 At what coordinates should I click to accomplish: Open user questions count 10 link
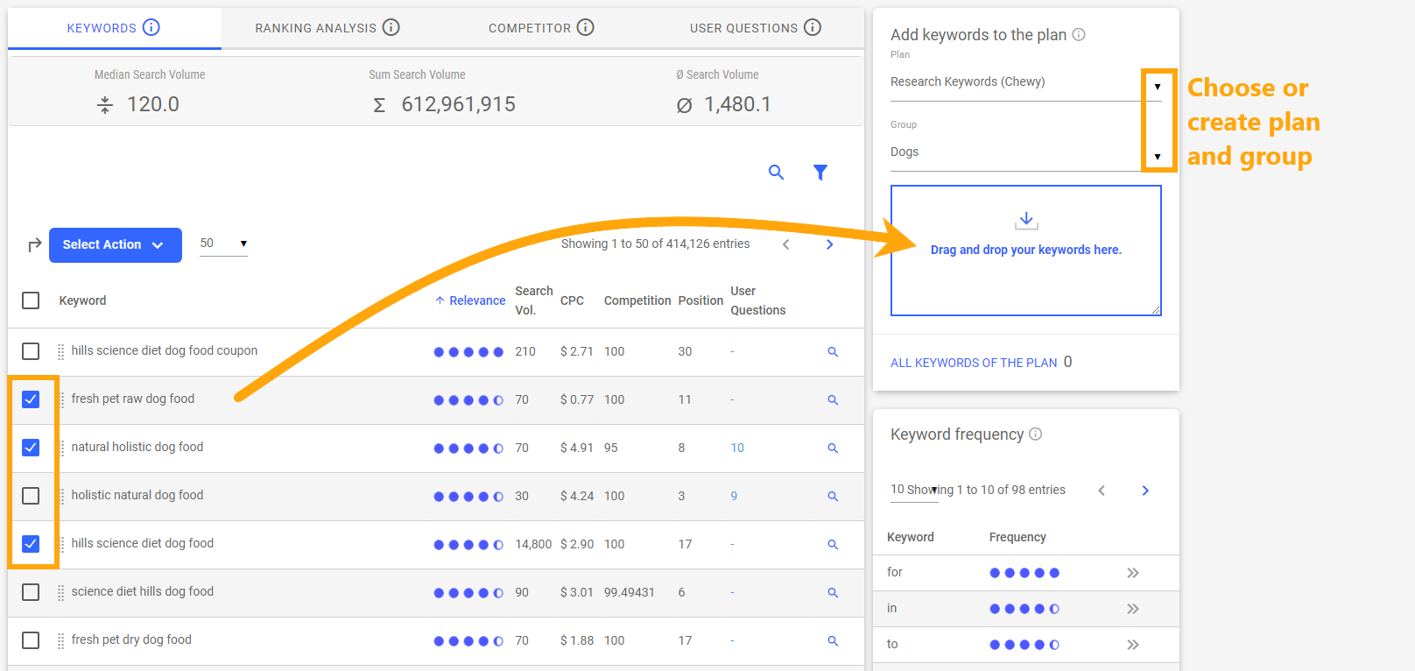point(737,448)
